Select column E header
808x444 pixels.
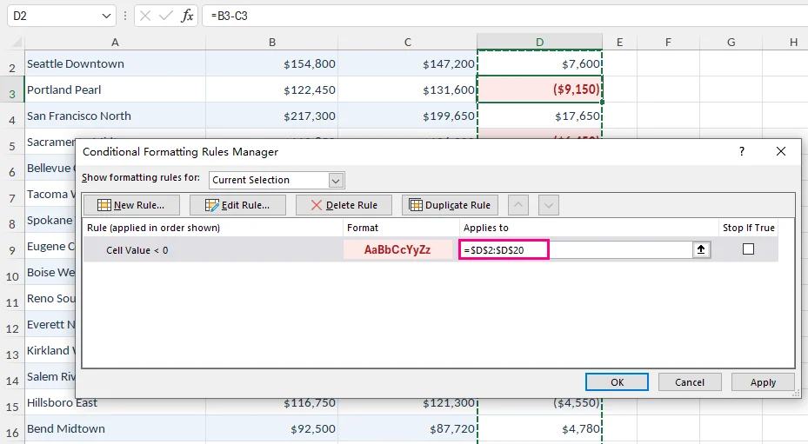pyautogui.click(x=619, y=43)
